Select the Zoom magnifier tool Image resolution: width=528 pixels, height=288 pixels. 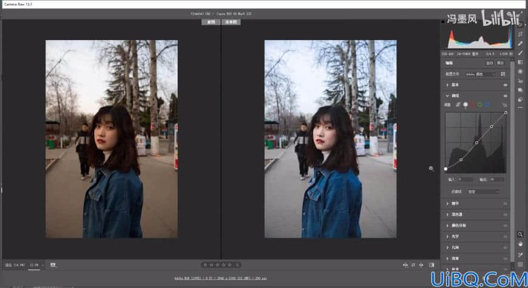[x=520, y=234]
